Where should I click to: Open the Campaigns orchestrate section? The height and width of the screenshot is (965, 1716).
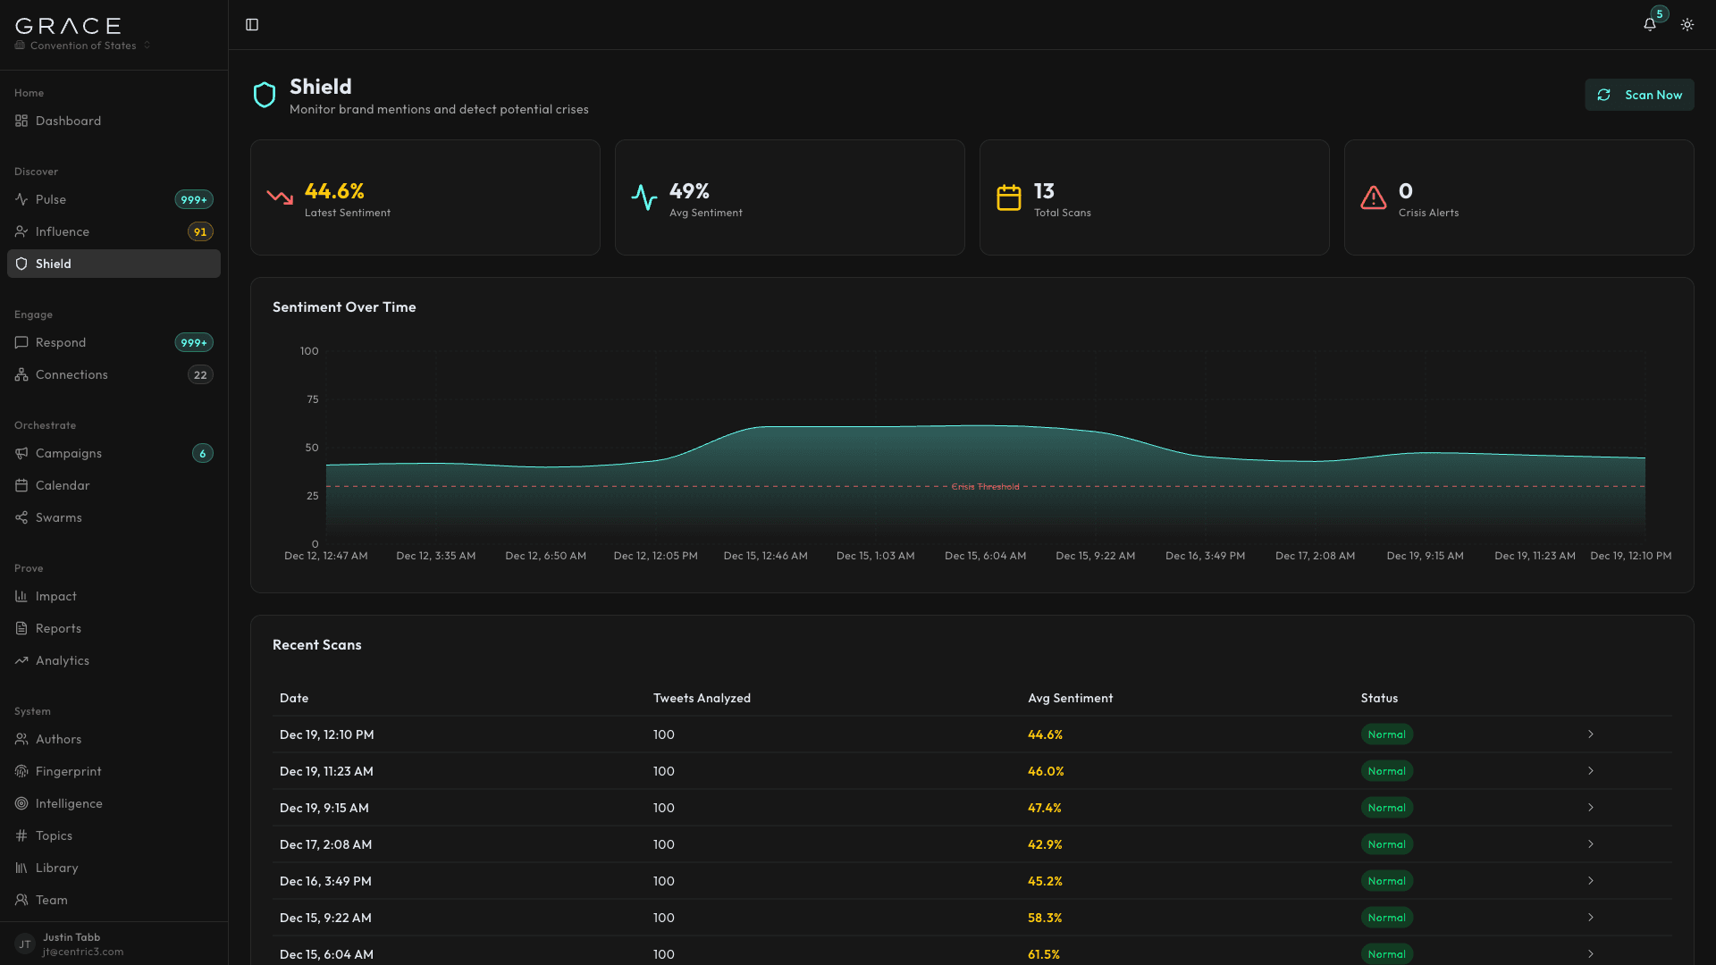[68, 453]
